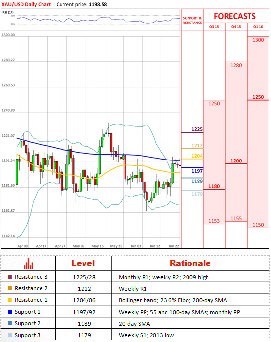Click the red bar chart icon

[28, 263]
